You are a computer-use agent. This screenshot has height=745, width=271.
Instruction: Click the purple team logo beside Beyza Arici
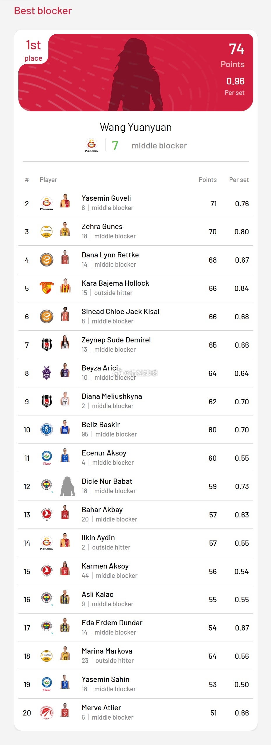(47, 373)
